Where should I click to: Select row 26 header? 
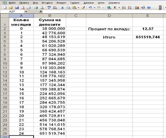(x=5, y=133)
